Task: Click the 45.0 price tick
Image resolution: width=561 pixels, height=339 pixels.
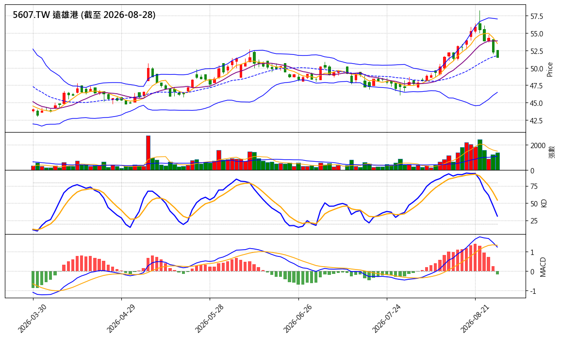Action: coord(537,103)
